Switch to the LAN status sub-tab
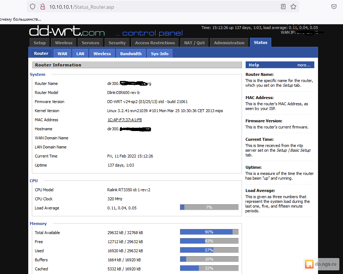 (x=80, y=54)
